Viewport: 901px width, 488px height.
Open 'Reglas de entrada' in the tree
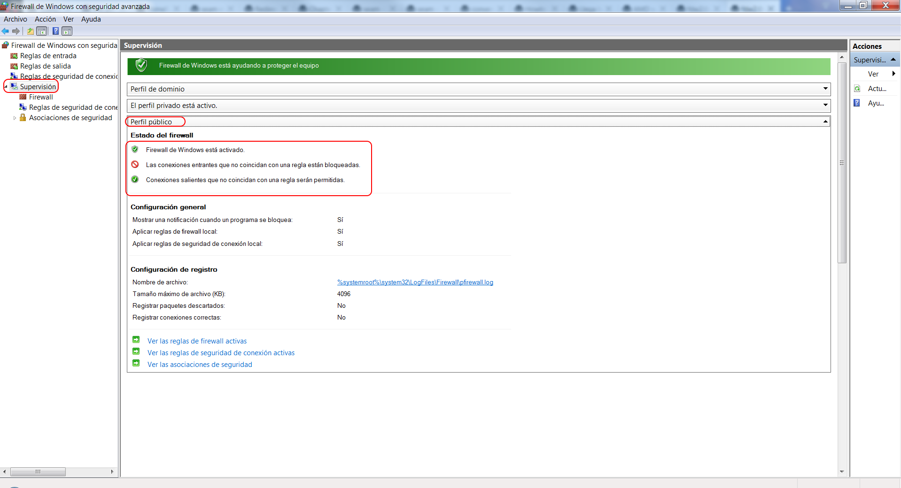pos(48,56)
